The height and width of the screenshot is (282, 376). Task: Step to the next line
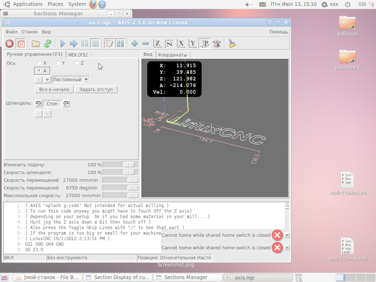(73, 44)
